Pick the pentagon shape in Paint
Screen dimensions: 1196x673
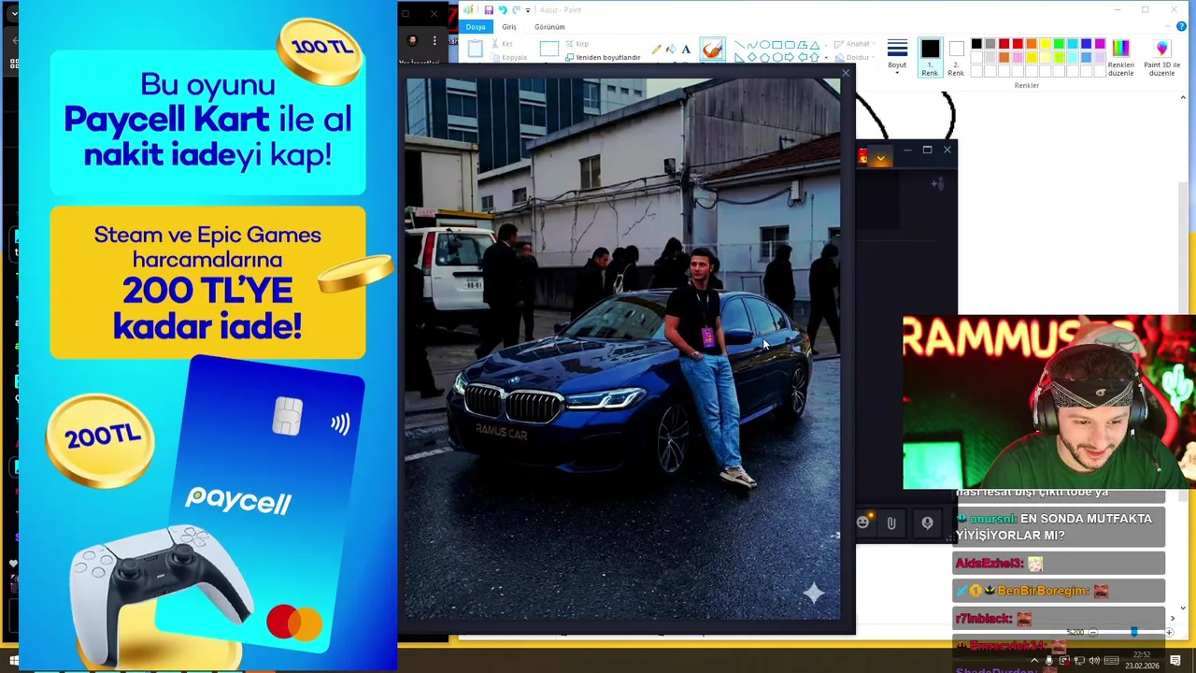(x=764, y=57)
